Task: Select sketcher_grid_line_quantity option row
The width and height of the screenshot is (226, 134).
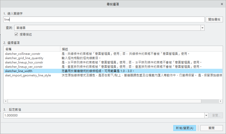Action: click(x=24, y=58)
